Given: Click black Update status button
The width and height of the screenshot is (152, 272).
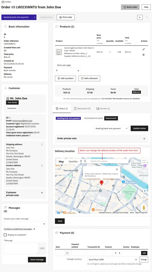Looking at the screenshot, I should point(139,129).
